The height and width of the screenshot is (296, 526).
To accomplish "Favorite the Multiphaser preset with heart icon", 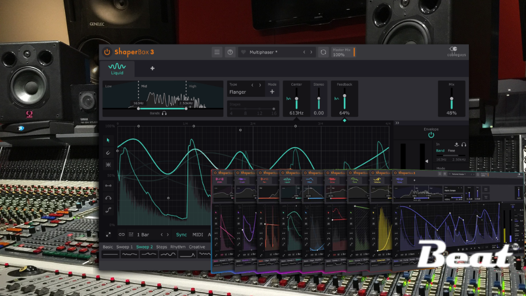I will click(x=243, y=52).
